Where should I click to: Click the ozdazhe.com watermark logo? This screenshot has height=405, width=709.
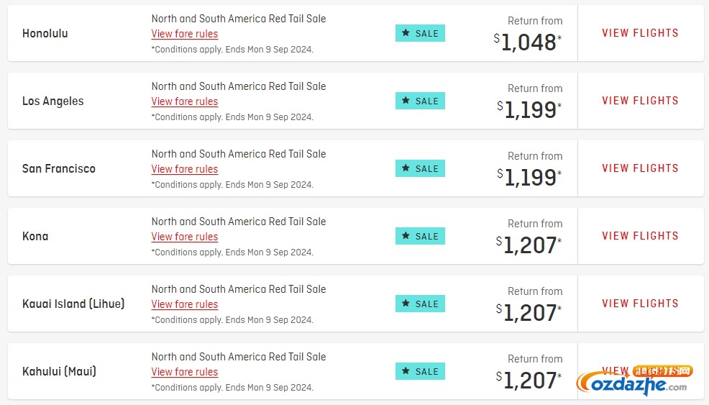coord(634,380)
